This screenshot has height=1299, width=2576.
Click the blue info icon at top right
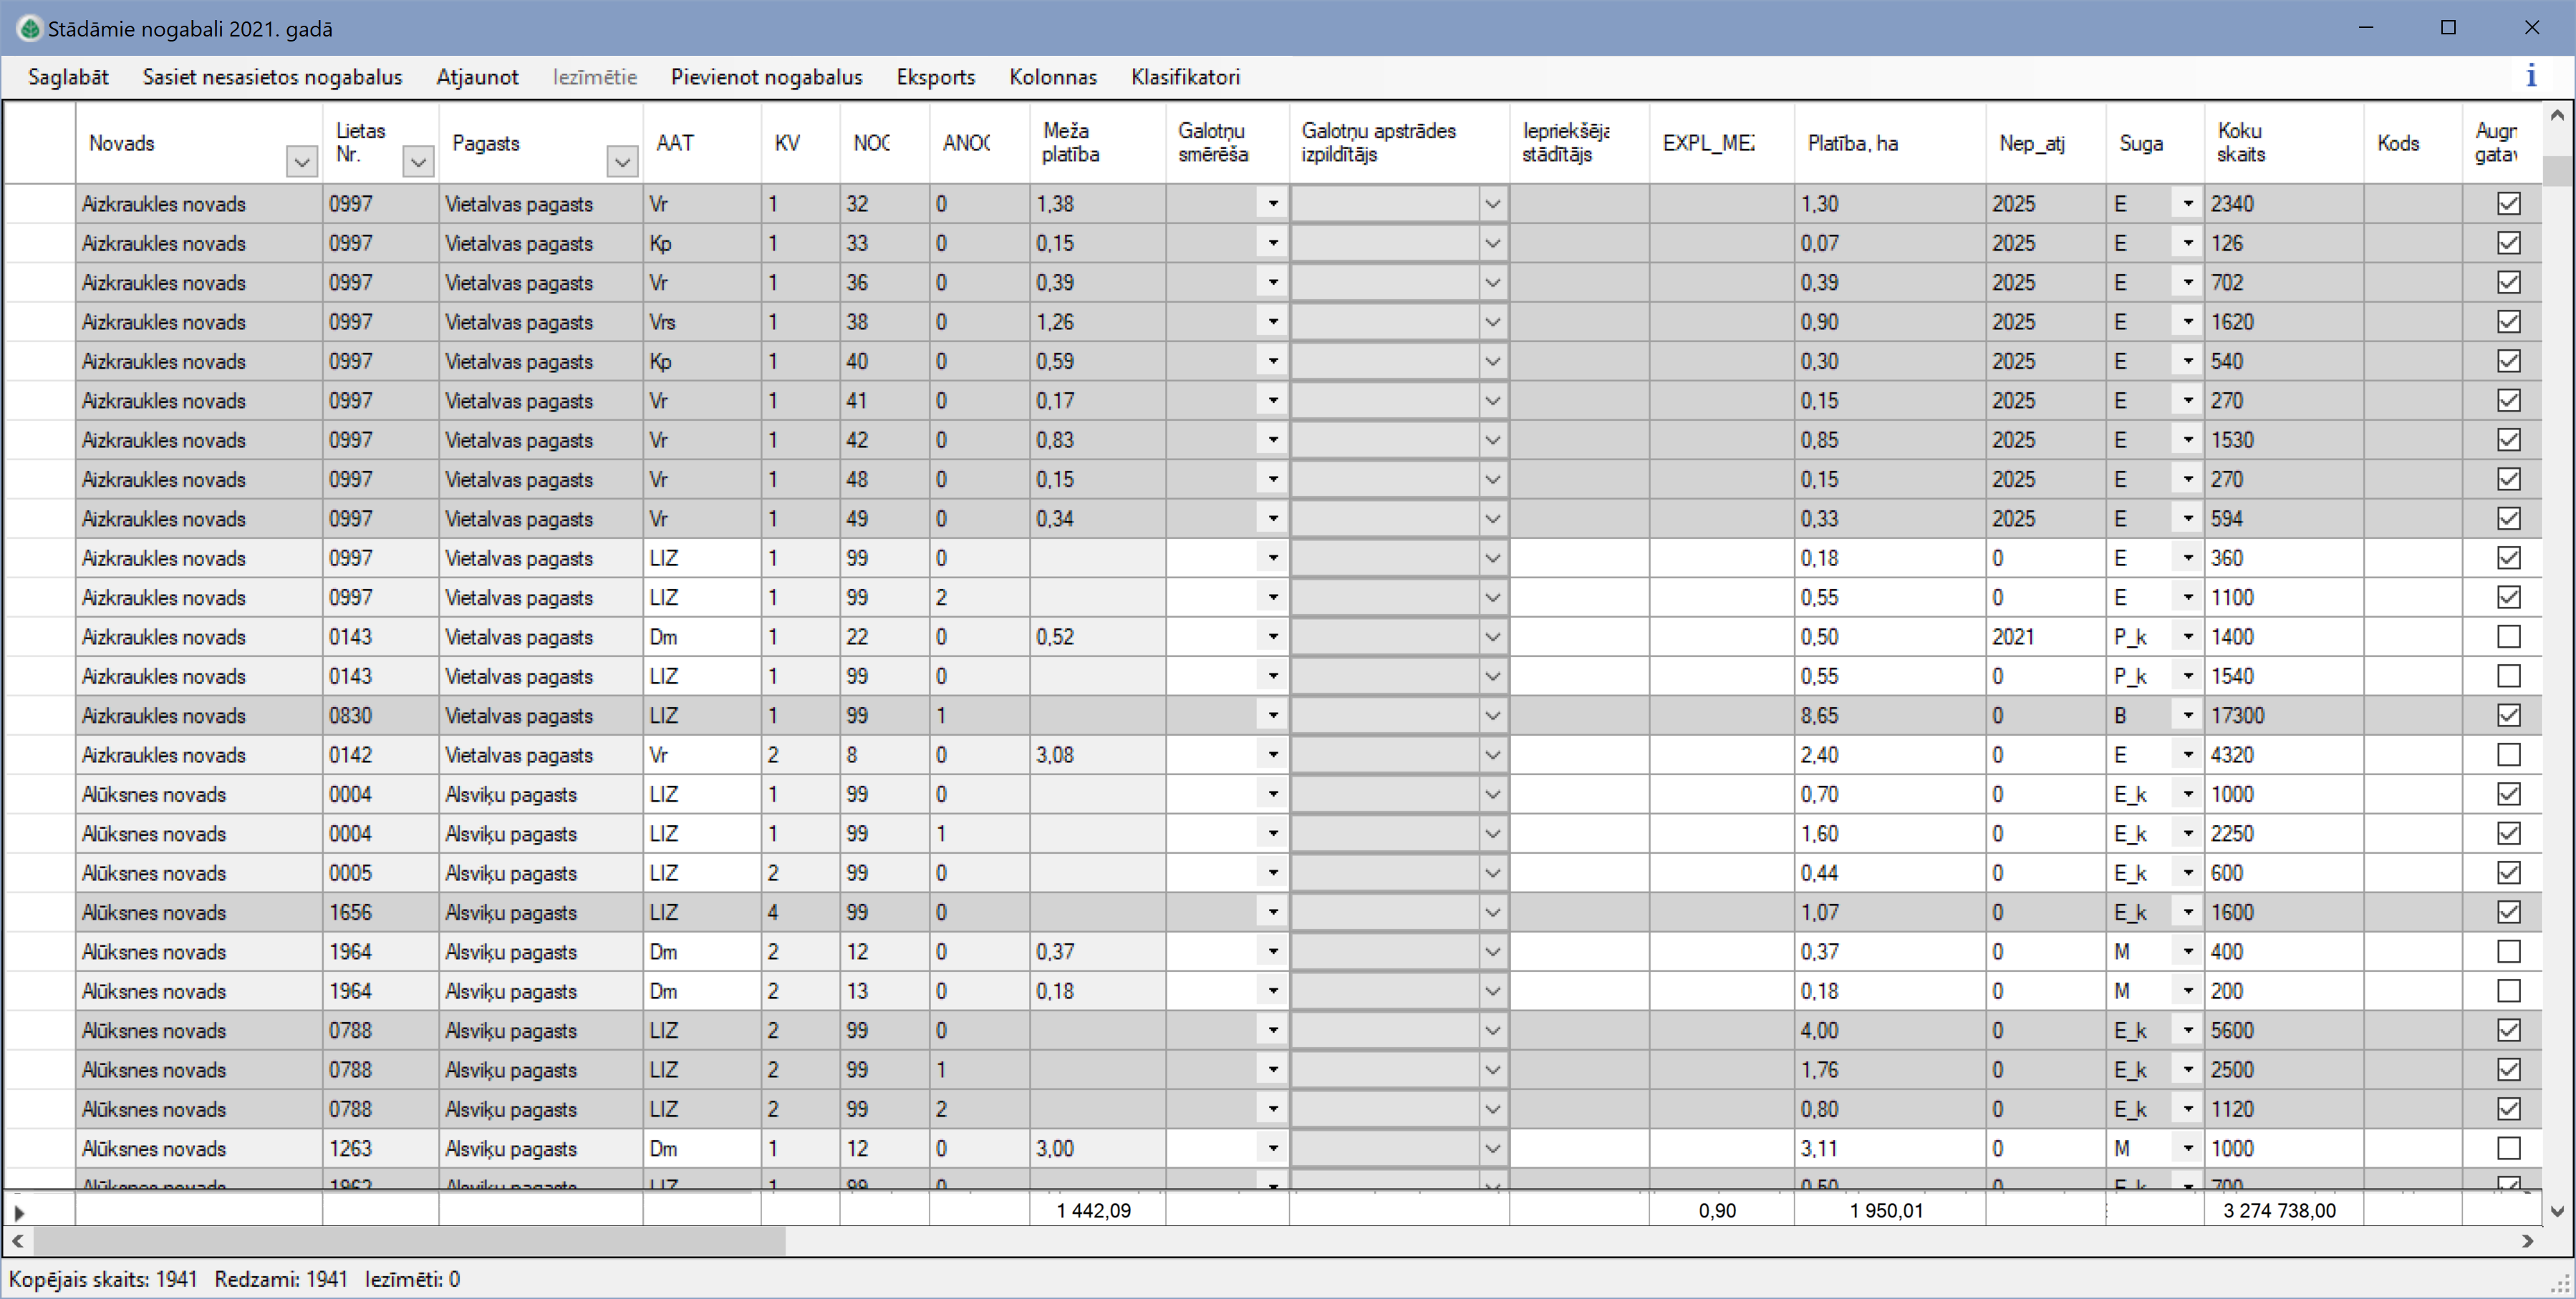pos(2530,76)
